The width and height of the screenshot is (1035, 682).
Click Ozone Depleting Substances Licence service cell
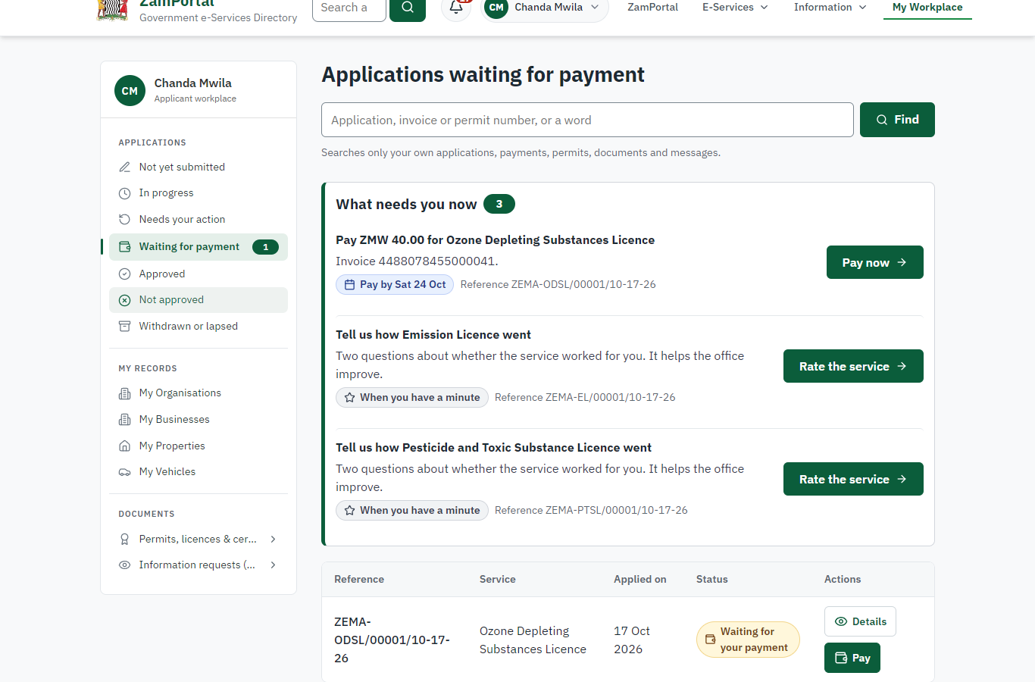click(x=533, y=640)
